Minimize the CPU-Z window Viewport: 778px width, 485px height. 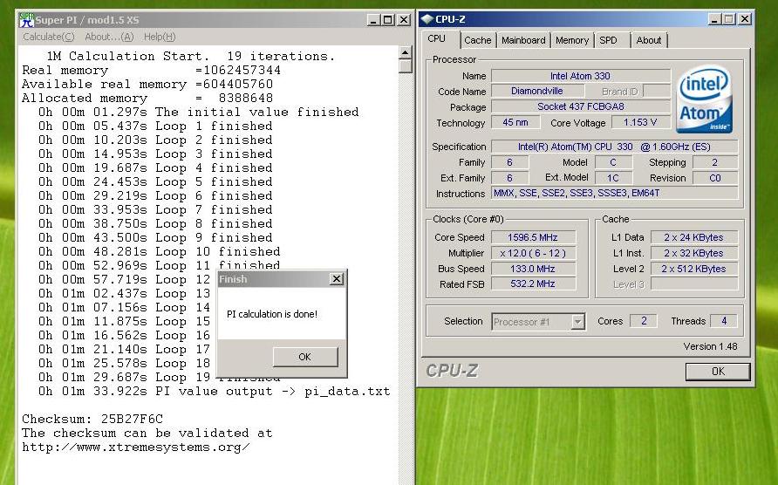click(x=714, y=19)
